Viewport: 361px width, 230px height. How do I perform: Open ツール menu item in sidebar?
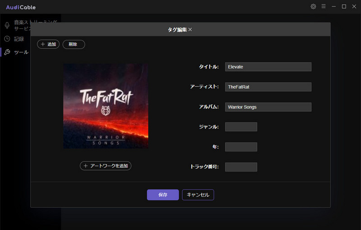pyautogui.click(x=21, y=52)
